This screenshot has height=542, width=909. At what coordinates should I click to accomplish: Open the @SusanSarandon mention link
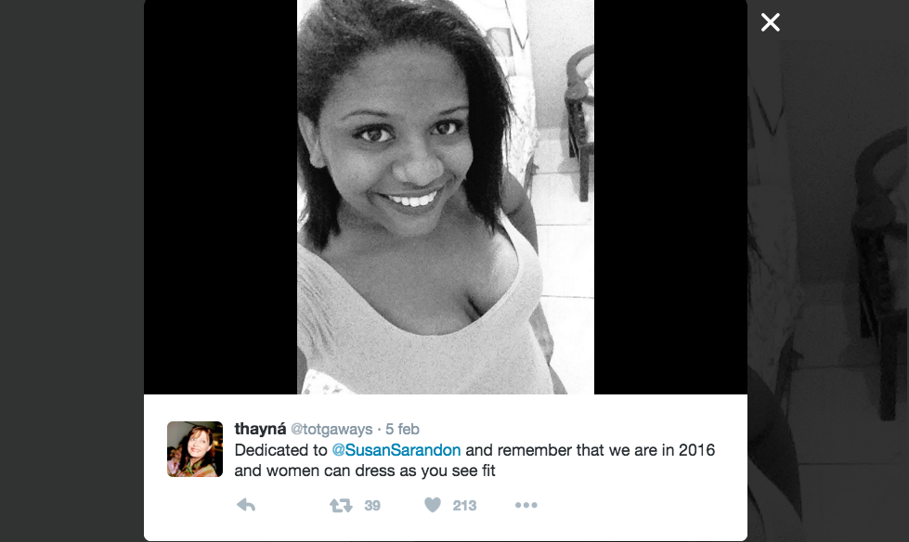click(x=396, y=450)
